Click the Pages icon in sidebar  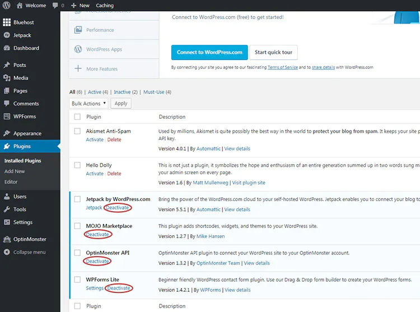(7, 91)
